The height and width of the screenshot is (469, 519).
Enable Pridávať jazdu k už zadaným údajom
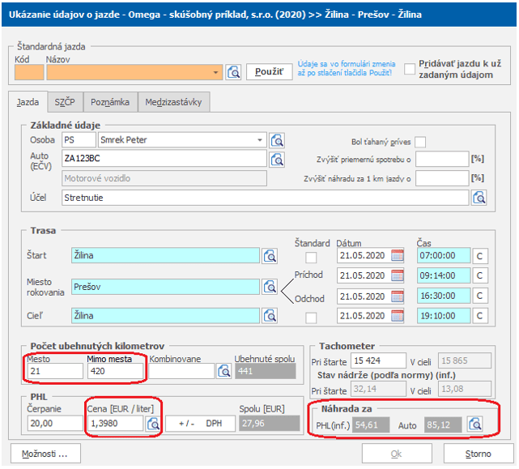pyautogui.click(x=410, y=68)
